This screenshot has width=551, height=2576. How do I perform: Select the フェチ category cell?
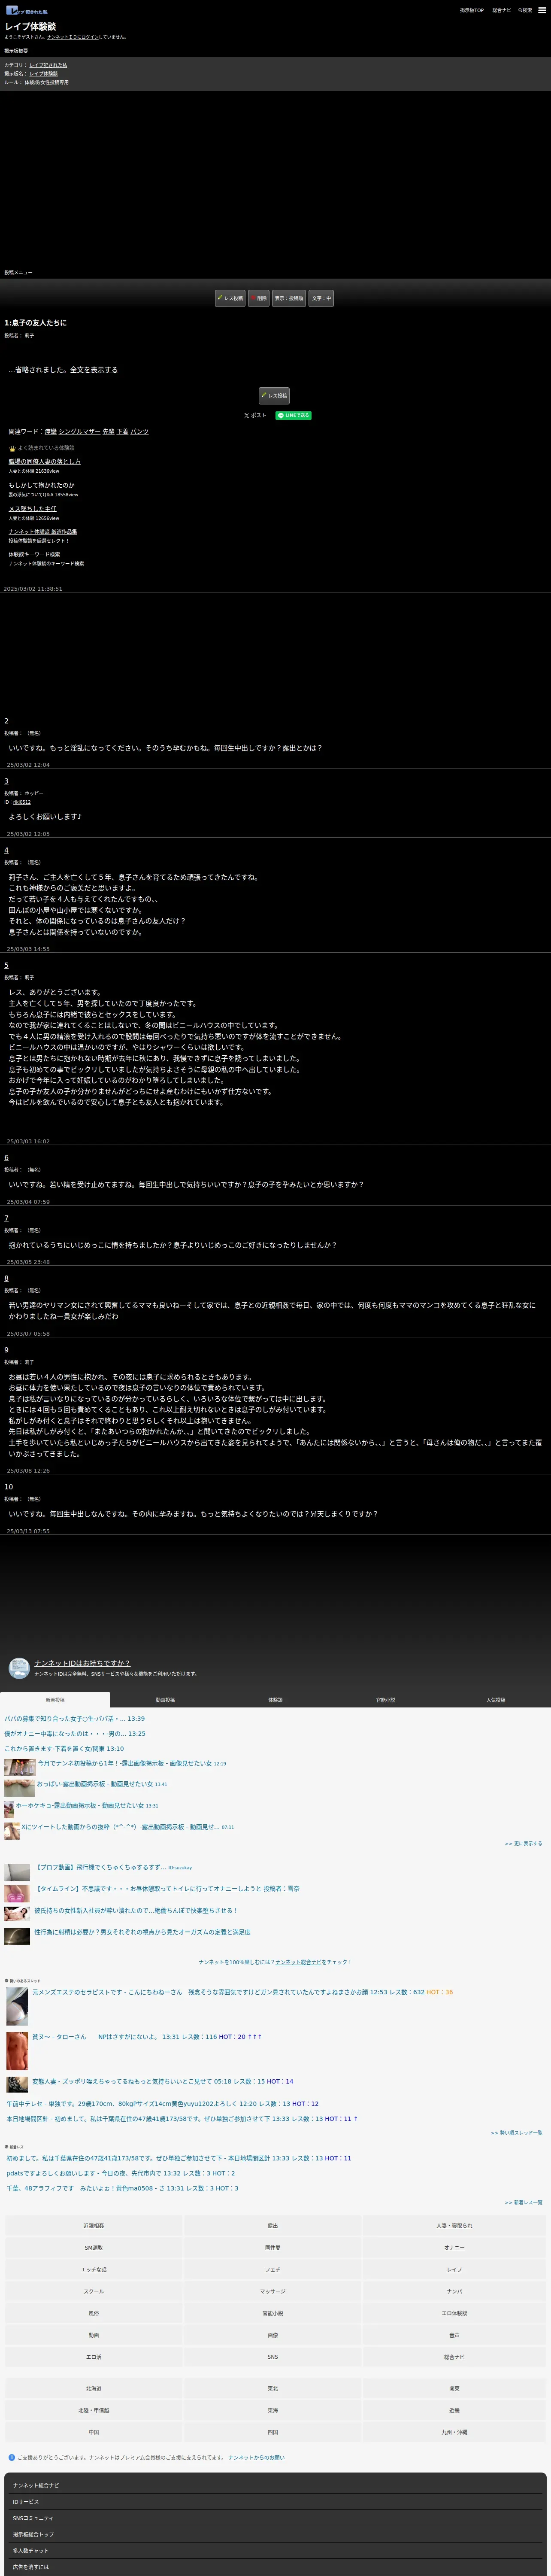(273, 2269)
